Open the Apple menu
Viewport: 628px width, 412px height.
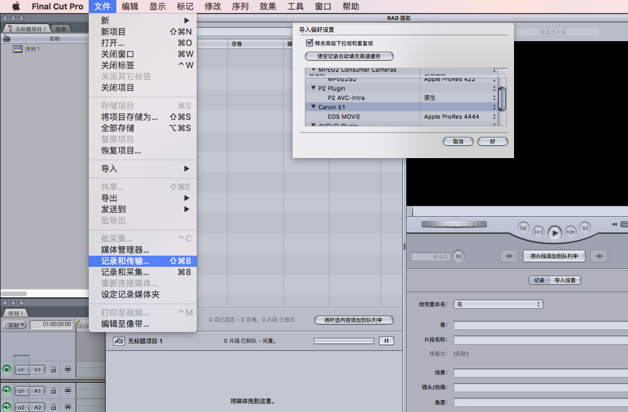tap(16, 6)
